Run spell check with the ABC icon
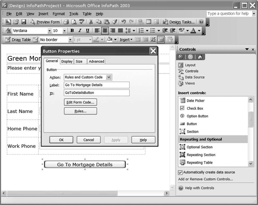 point(82,22)
